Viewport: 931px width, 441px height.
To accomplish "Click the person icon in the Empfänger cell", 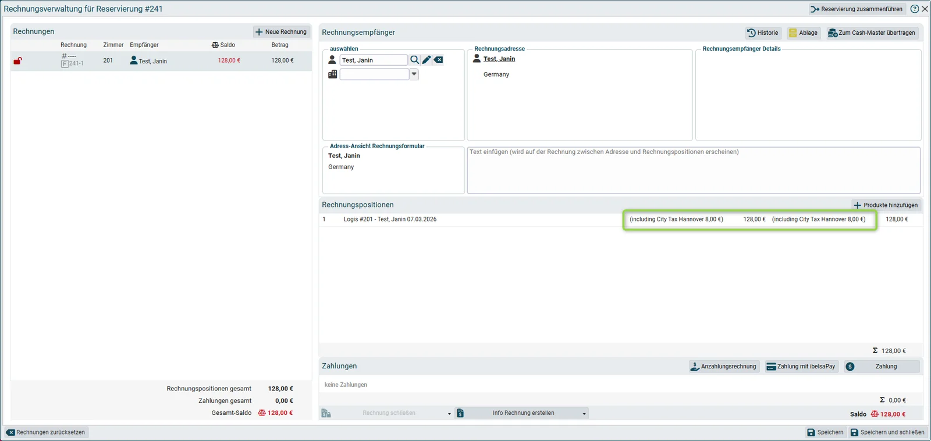I will pos(134,60).
